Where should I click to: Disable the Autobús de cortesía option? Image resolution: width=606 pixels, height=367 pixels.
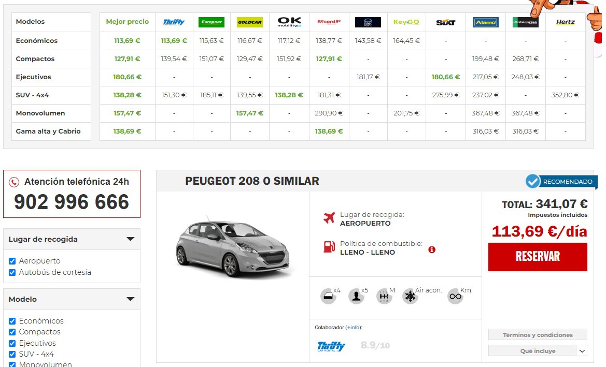click(x=12, y=272)
